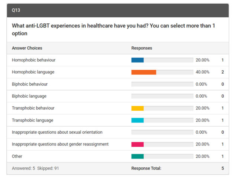This screenshot has width=234, height=177.
Task: Click the green Other response bar
Action: tap(137, 156)
